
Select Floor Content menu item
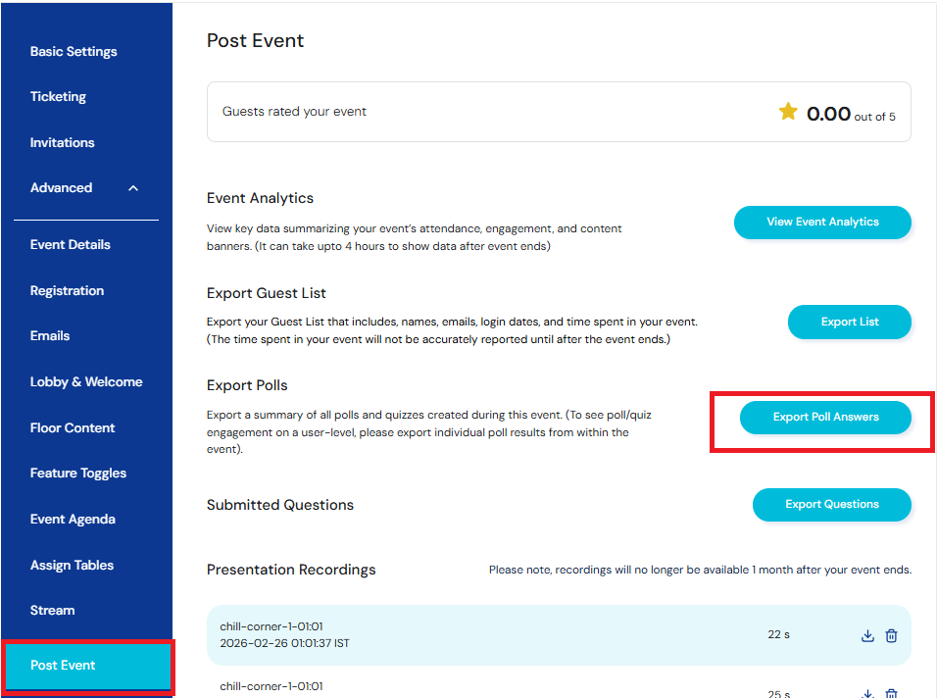[73, 427]
